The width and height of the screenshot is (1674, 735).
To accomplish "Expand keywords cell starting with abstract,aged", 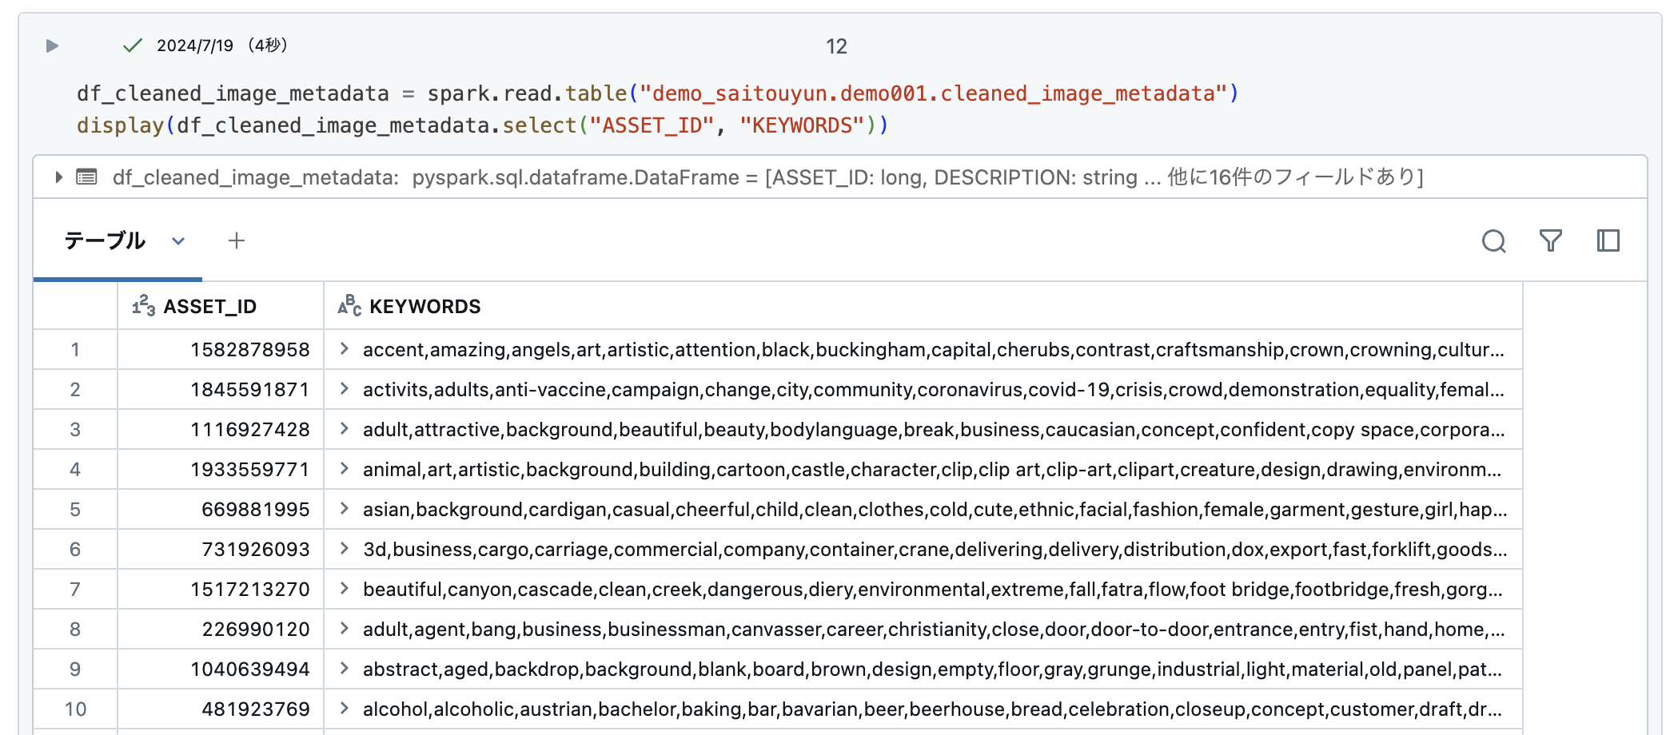I will [344, 668].
